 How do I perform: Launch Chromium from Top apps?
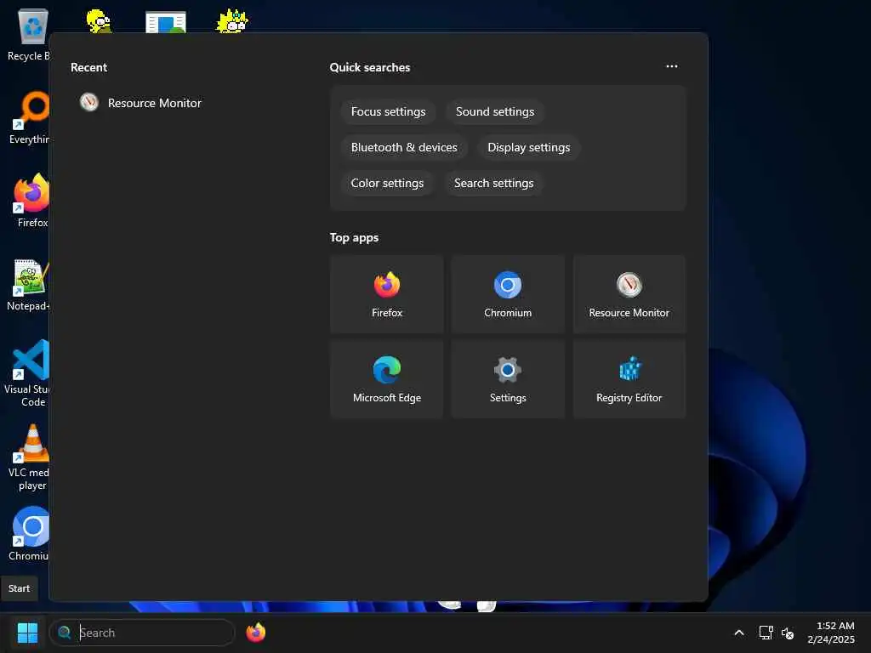(x=508, y=294)
